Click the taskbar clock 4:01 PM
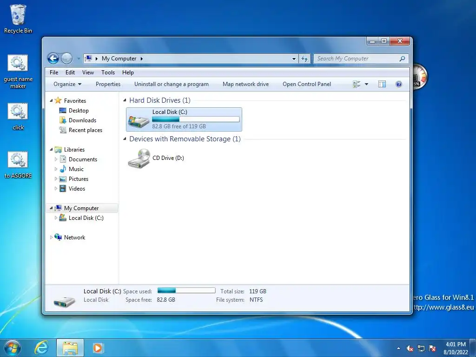This screenshot has height=357, width=476. tap(456, 344)
